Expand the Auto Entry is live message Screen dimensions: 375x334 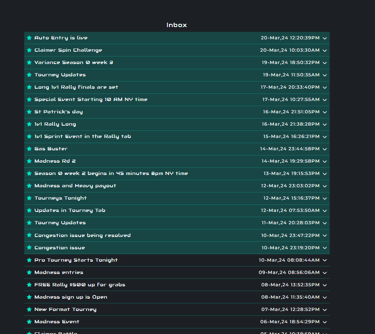point(324,38)
